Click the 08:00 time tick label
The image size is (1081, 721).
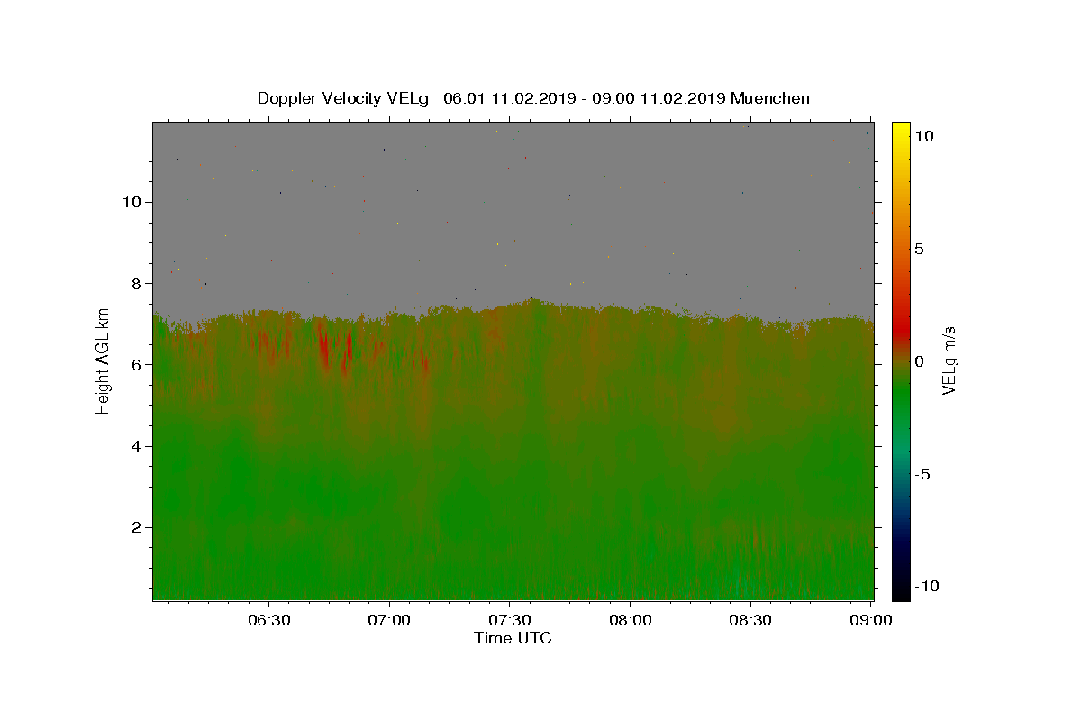coord(631,620)
